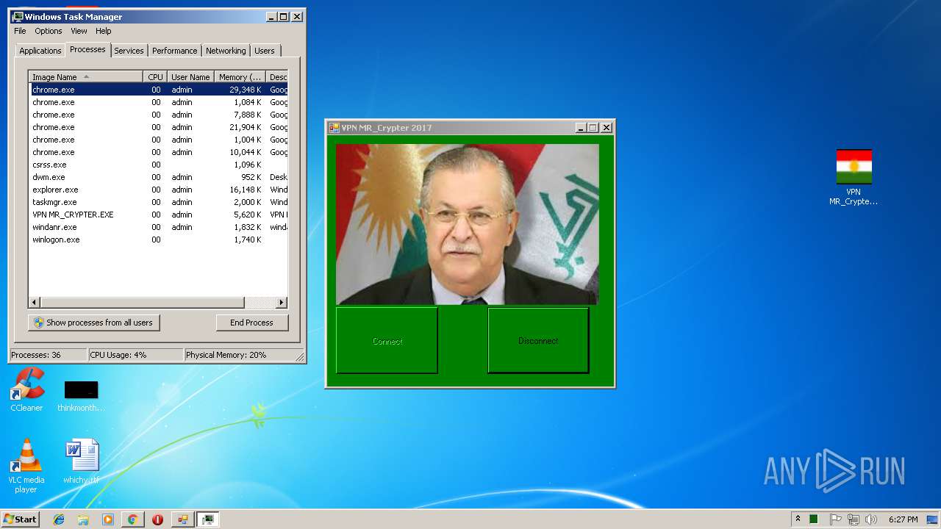
Task: Minimize the VPN MR_Crypter 2017 window
Action: (x=581, y=128)
